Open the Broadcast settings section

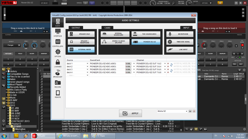(58, 73)
